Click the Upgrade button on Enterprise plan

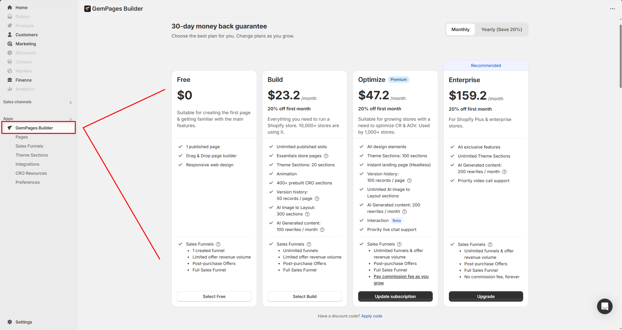click(x=486, y=296)
